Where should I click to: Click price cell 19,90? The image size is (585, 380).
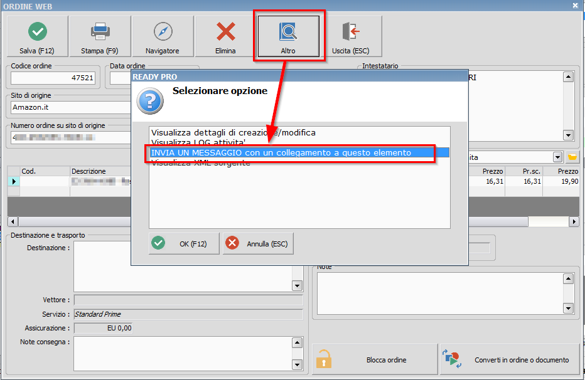tap(561, 181)
